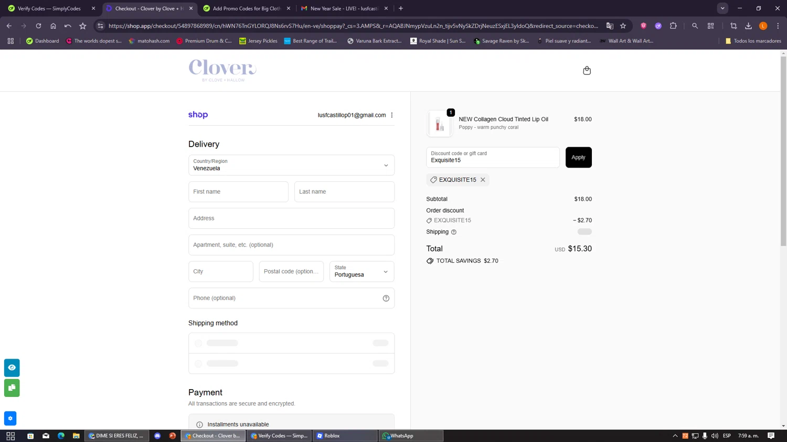Show hidden system tray icons
This screenshot has width=787, height=442.
click(x=675, y=436)
